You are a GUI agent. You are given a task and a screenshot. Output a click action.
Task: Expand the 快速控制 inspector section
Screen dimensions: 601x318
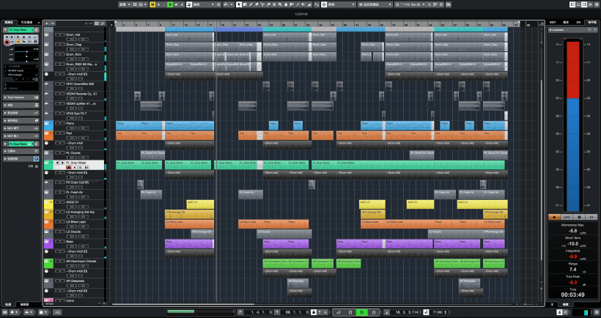[x=21, y=158]
